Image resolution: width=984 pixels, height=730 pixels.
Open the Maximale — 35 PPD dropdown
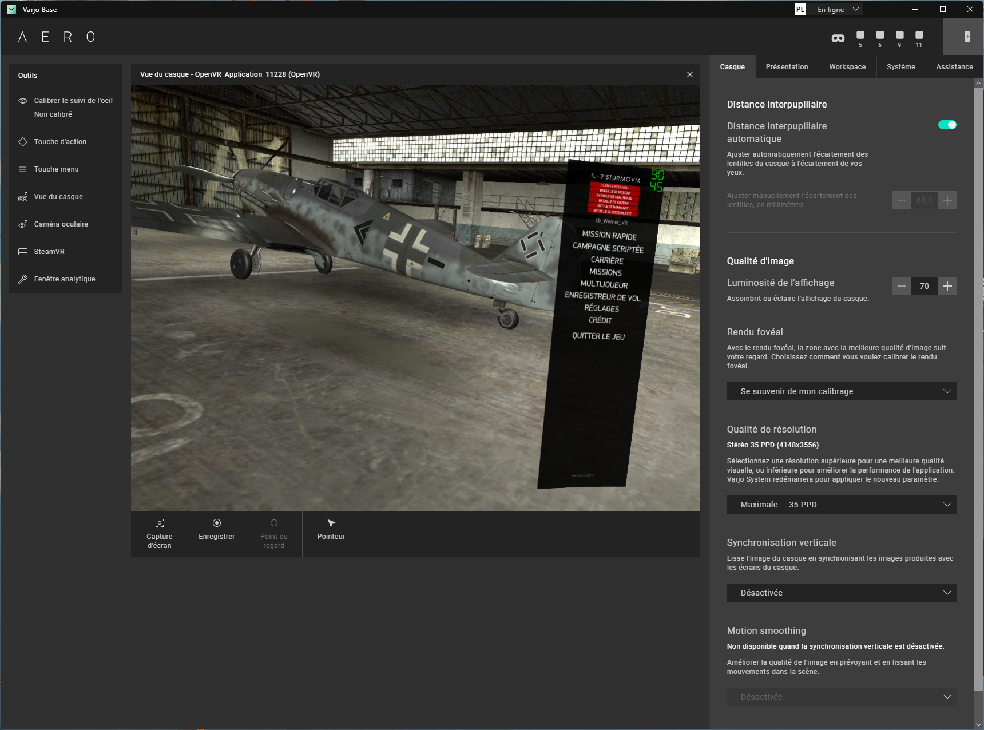tap(841, 505)
